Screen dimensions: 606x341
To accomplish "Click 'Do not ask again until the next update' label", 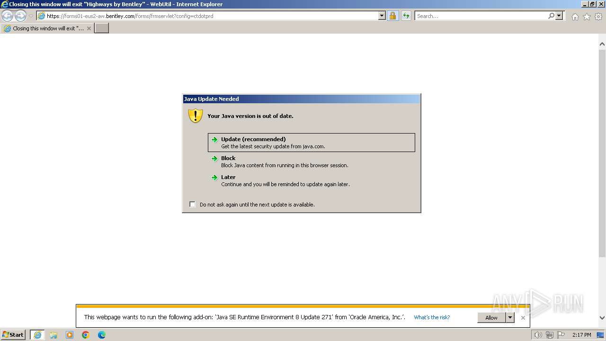I will click(x=257, y=205).
